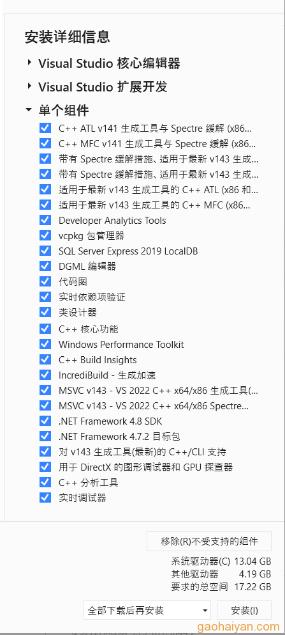Uncheck .NET Framework 4.8 SDK
The image size is (285, 635).
[x=45, y=421]
